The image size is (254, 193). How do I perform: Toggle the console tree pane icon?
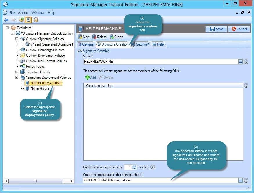click(x=28, y=20)
